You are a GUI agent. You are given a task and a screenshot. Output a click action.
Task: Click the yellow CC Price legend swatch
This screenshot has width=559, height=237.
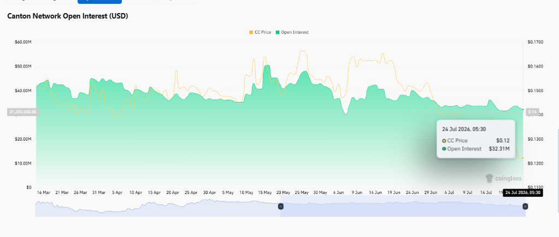click(251, 32)
